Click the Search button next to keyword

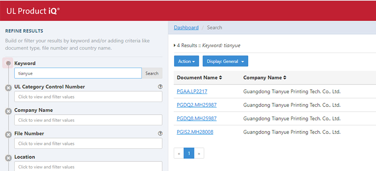click(152, 73)
